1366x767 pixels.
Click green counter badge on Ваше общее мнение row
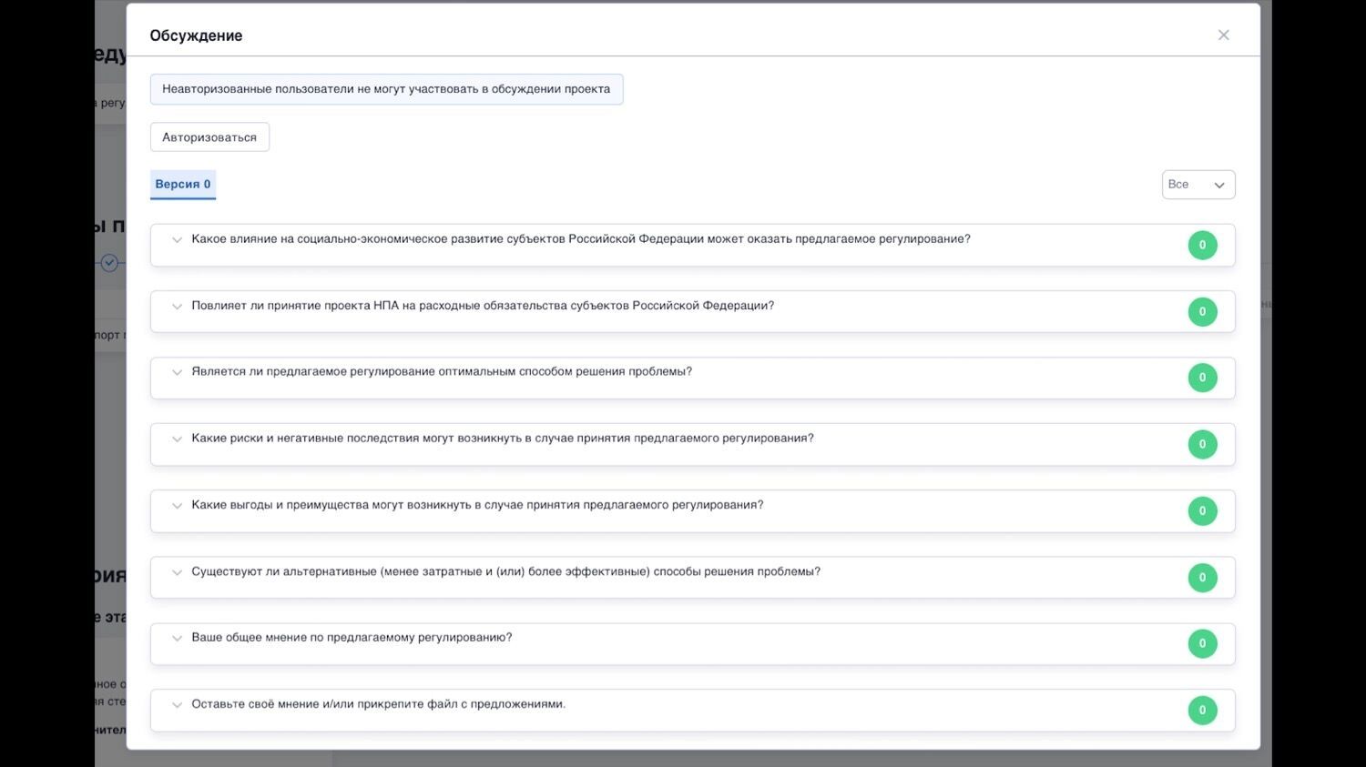coord(1202,643)
